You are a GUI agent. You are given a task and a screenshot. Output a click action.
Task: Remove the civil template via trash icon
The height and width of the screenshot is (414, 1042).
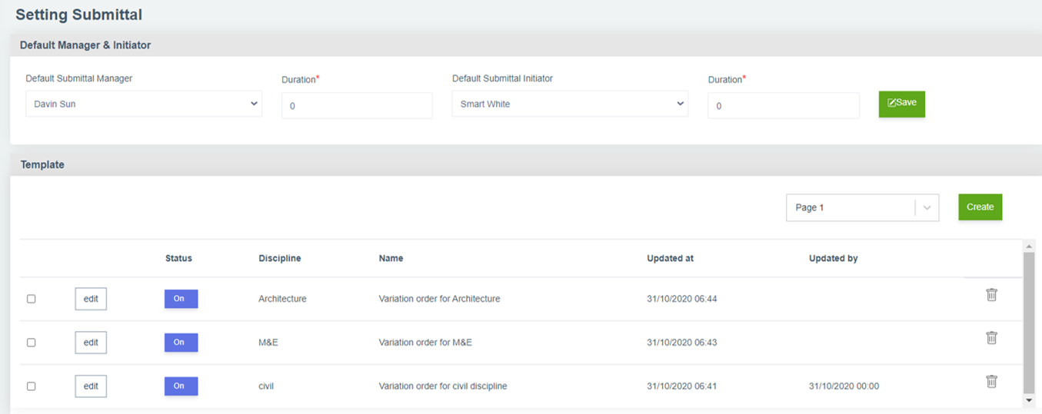tap(991, 382)
